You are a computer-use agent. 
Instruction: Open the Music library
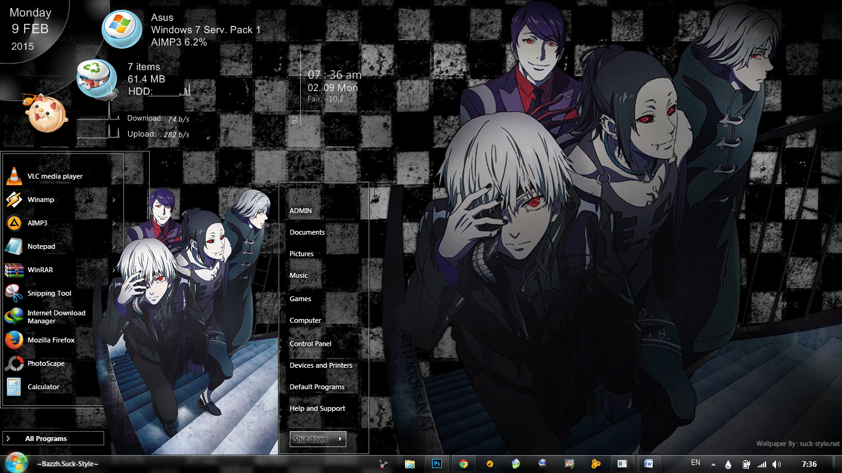(299, 275)
